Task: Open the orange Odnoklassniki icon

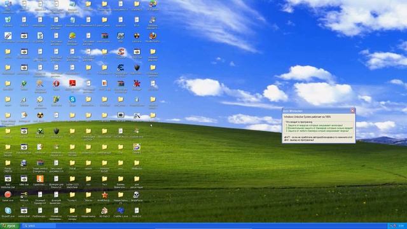Action: tap(40, 179)
